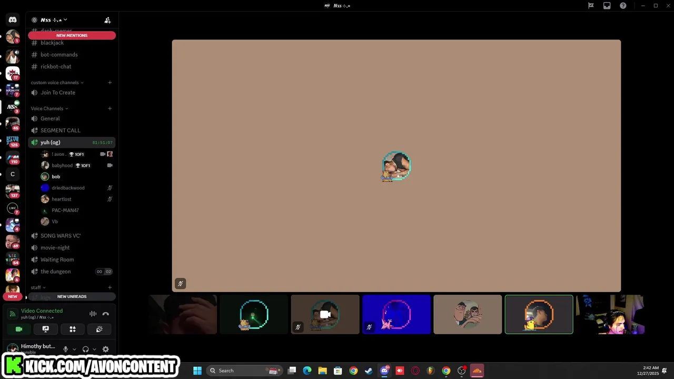Open server with 125 badge
The height and width of the screenshot is (379, 674).
pos(13,141)
